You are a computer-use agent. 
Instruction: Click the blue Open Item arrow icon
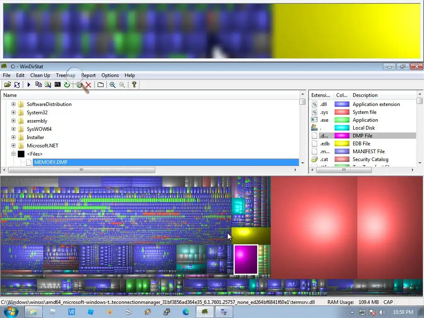click(29, 84)
